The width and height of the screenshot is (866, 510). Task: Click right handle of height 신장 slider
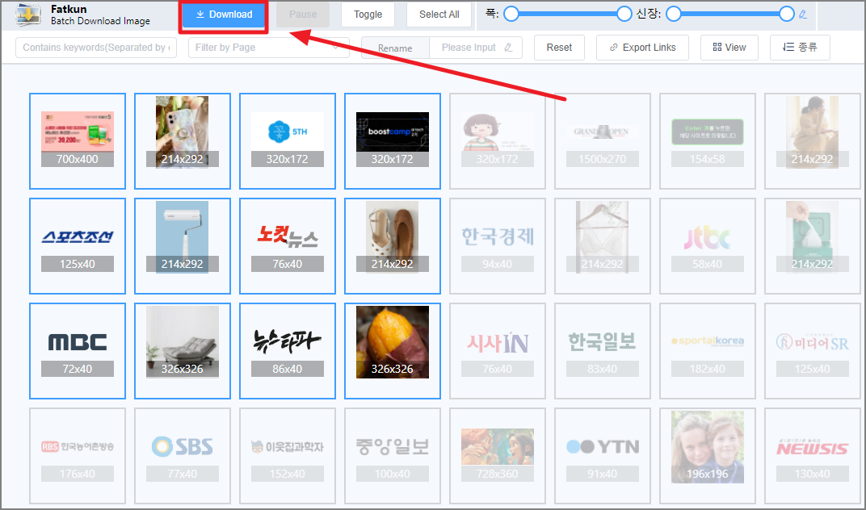[x=787, y=15]
